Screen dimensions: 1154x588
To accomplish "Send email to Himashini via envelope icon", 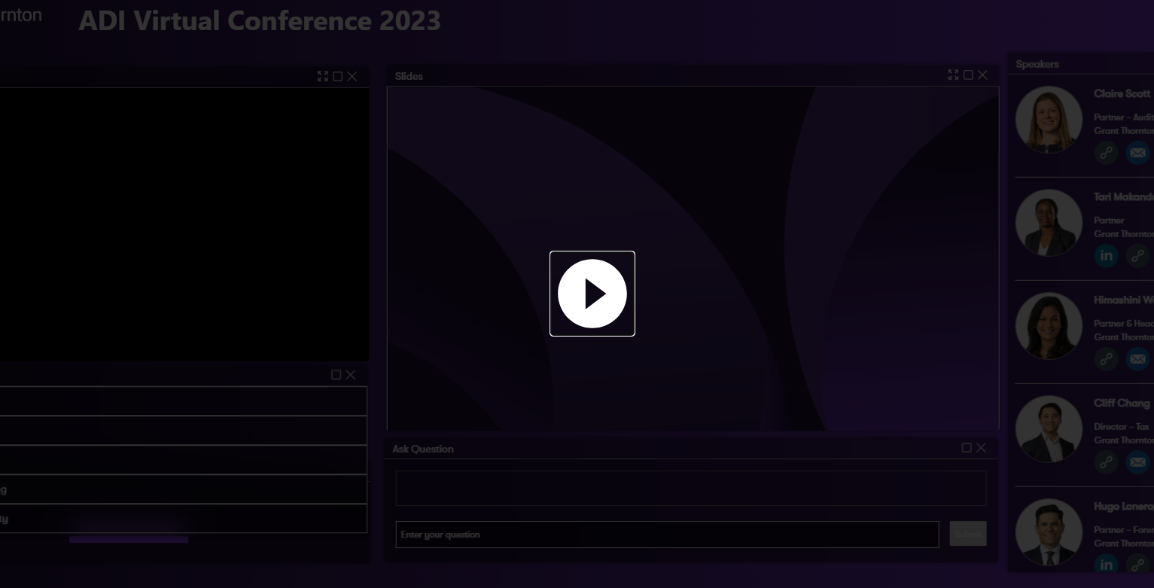I will (x=1137, y=359).
